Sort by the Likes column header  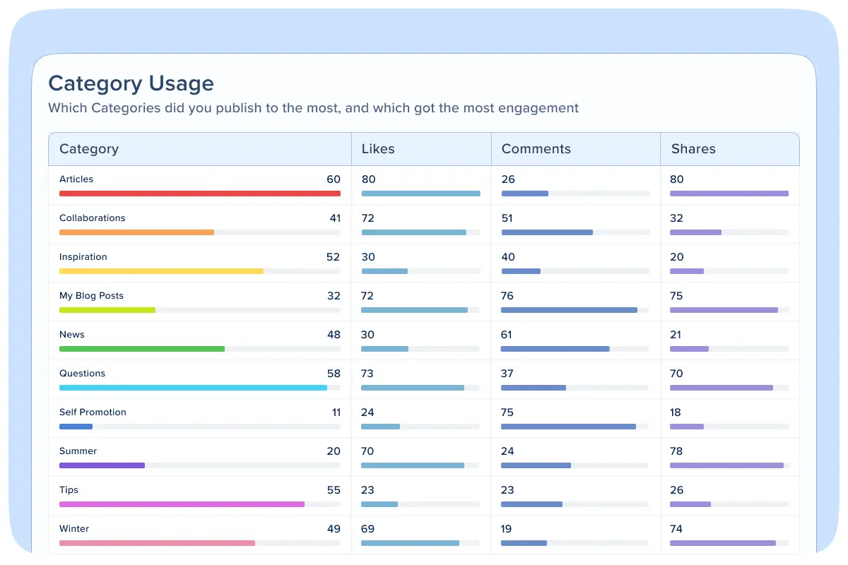378,149
